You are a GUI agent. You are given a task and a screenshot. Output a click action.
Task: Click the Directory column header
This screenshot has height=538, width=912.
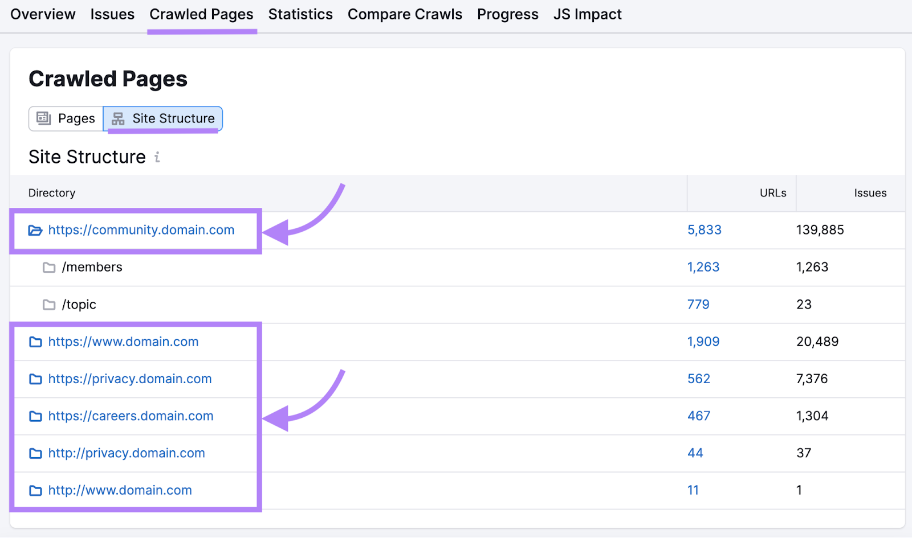pos(51,193)
